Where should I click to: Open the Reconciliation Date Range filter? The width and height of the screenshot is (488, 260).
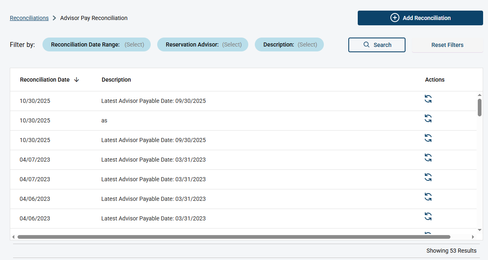click(96, 44)
